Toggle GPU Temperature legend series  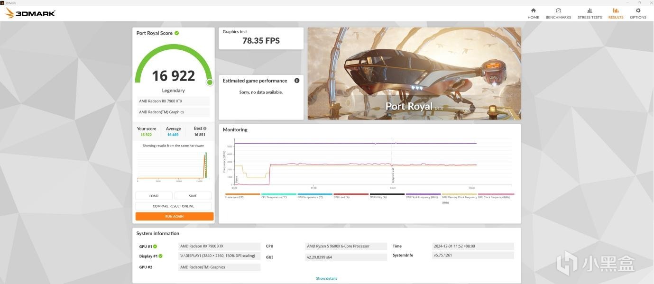pos(315,196)
